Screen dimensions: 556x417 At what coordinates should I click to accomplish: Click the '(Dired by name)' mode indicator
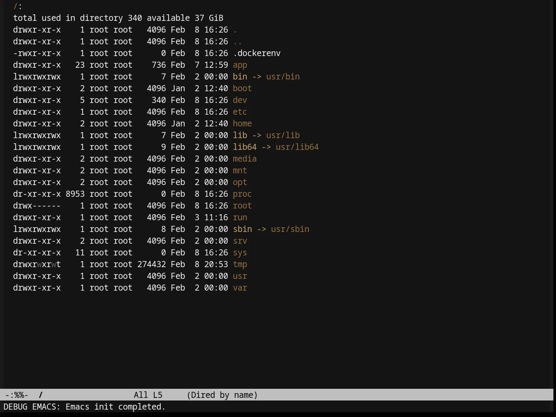tap(222, 395)
